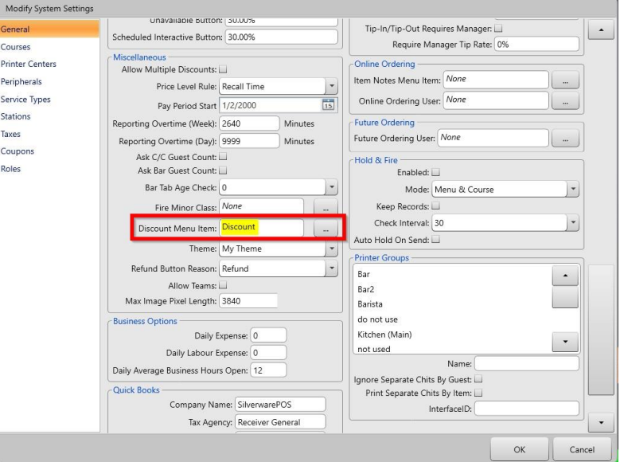The width and height of the screenshot is (620, 462).
Task: Switch to Service Types section
Action: pos(25,99)
